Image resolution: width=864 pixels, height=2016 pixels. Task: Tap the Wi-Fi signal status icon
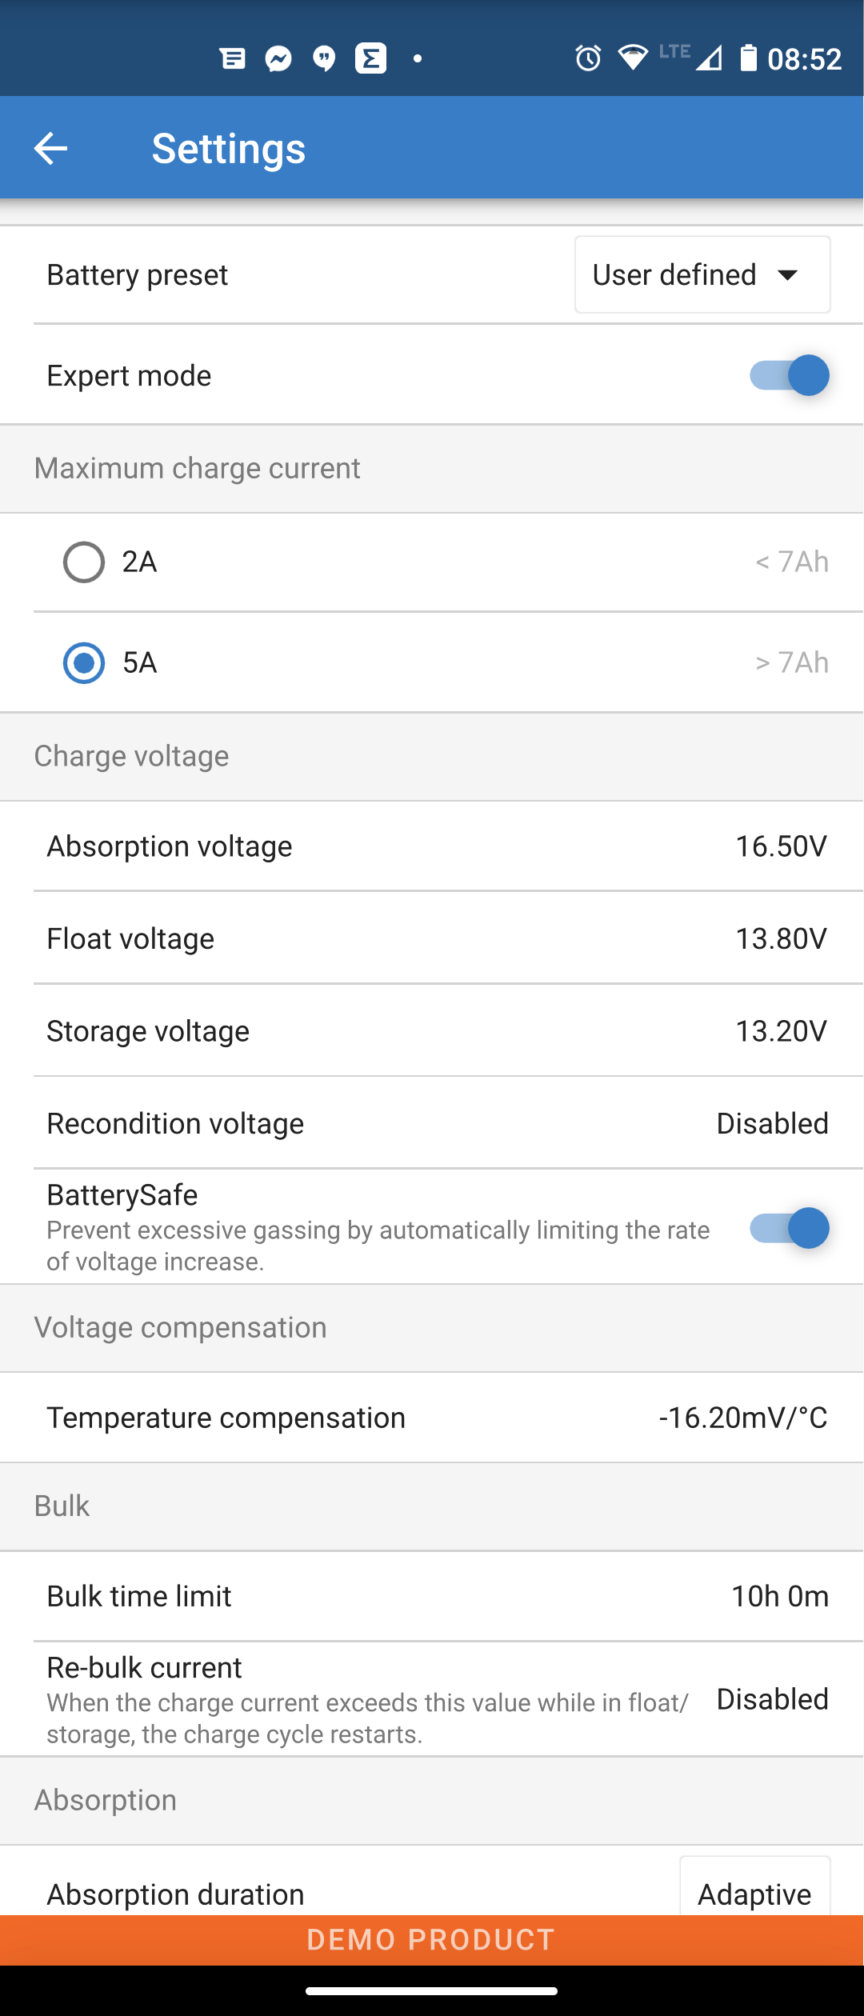click(633, 58)
